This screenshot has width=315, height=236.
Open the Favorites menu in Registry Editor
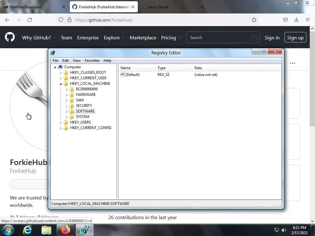(x=92, y=61)
